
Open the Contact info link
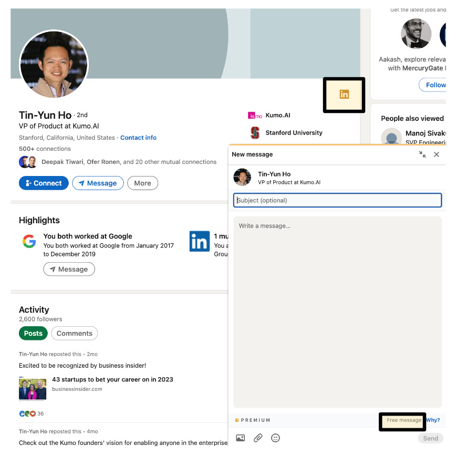138,138
